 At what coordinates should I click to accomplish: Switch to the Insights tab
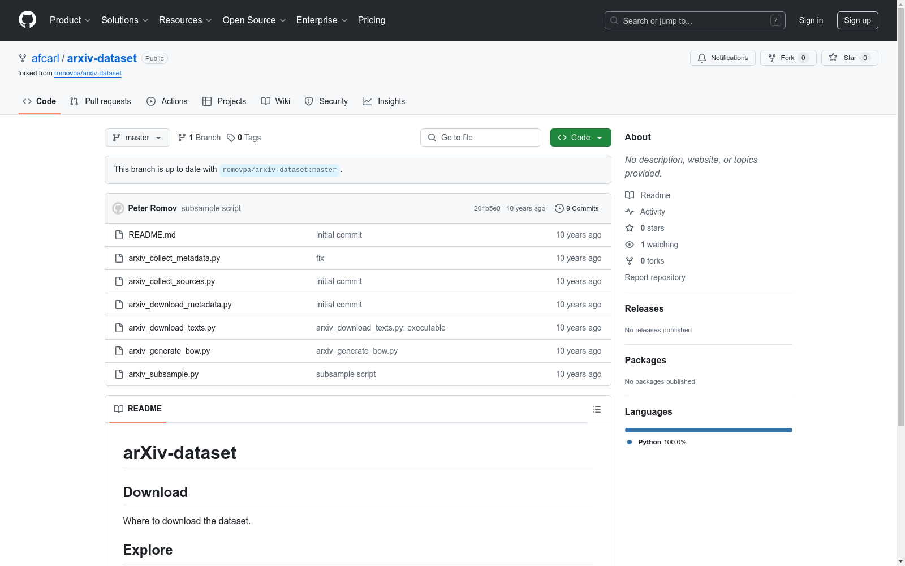(384, 101)
